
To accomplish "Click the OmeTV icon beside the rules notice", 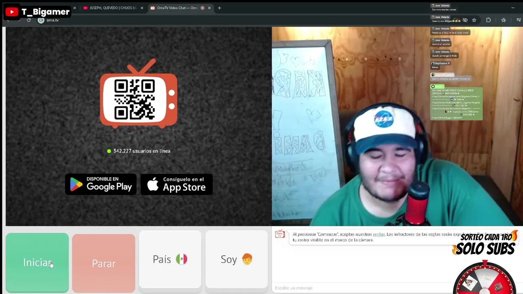I will tap(280, 234).
